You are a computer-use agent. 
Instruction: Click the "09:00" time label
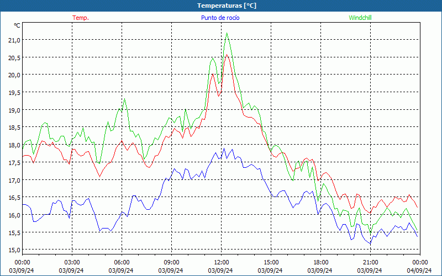[171, 263]
